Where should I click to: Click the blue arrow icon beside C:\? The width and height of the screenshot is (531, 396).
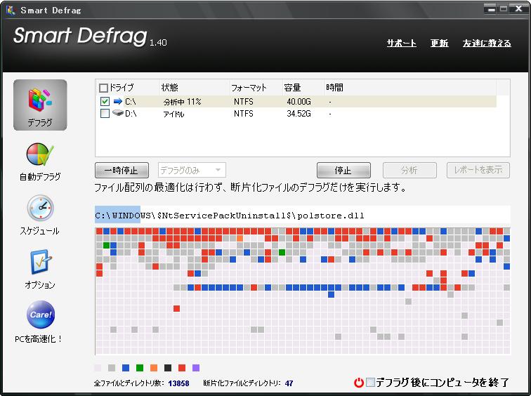click(117, 101)
